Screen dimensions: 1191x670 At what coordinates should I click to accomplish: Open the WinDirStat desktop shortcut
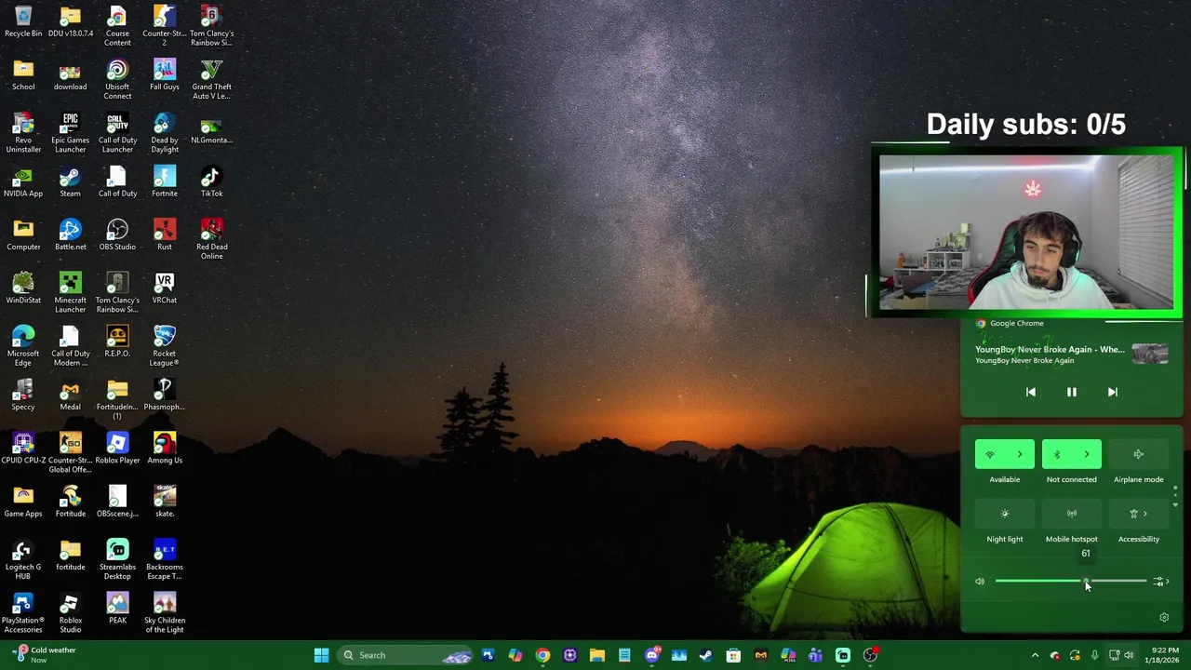(x=23, y=288)
